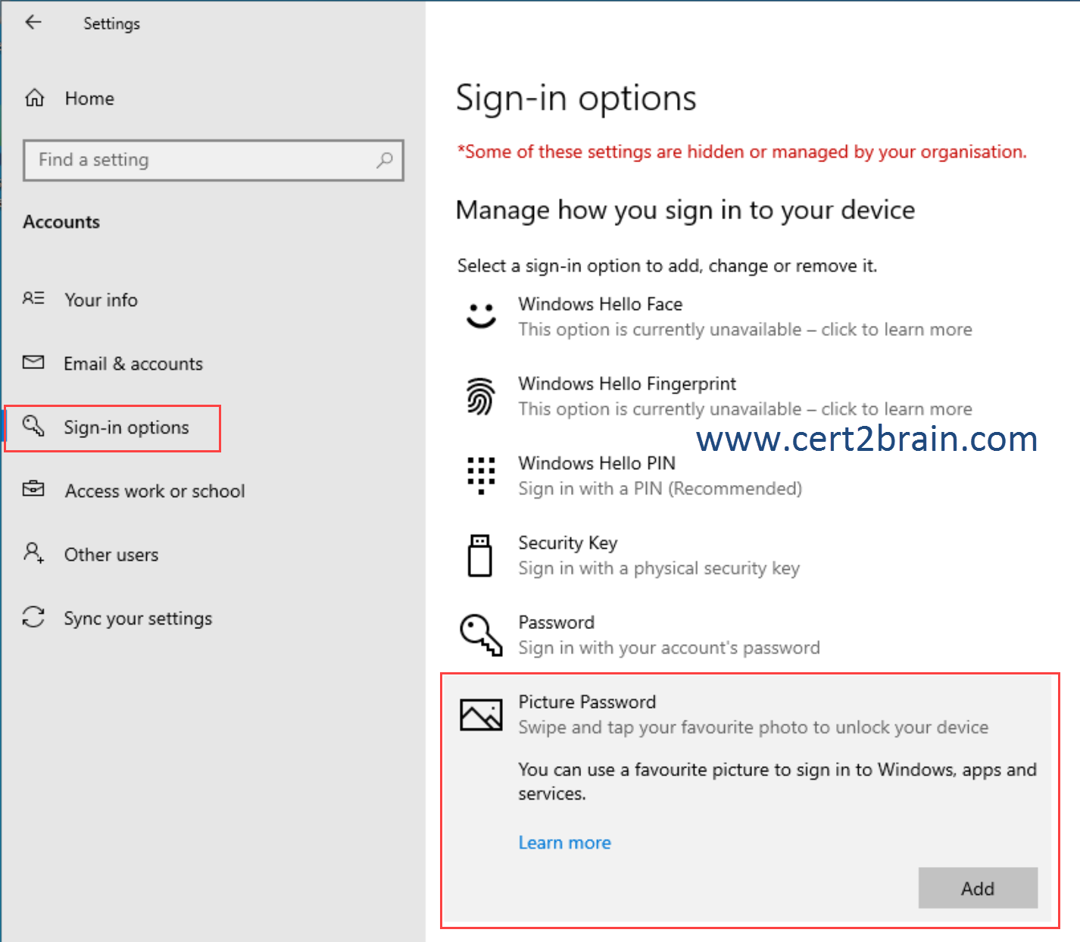Expand the Windows Hello Face option
Viewport: 1080px width, 942px height.
click(750, 317)
